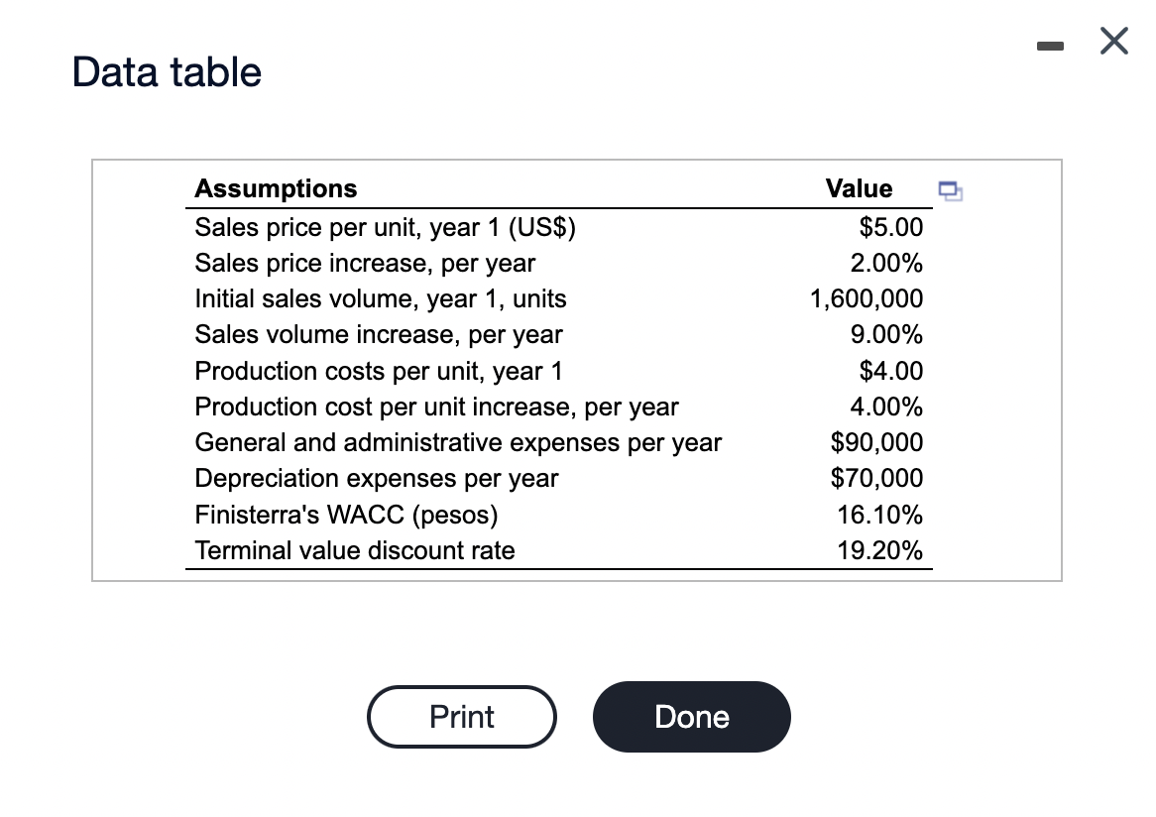Select the Value column header
This screenshot has width=1156, height=817.
tap(859, 188)
